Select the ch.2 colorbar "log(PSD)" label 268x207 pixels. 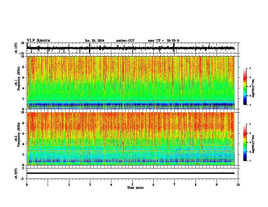253,144
